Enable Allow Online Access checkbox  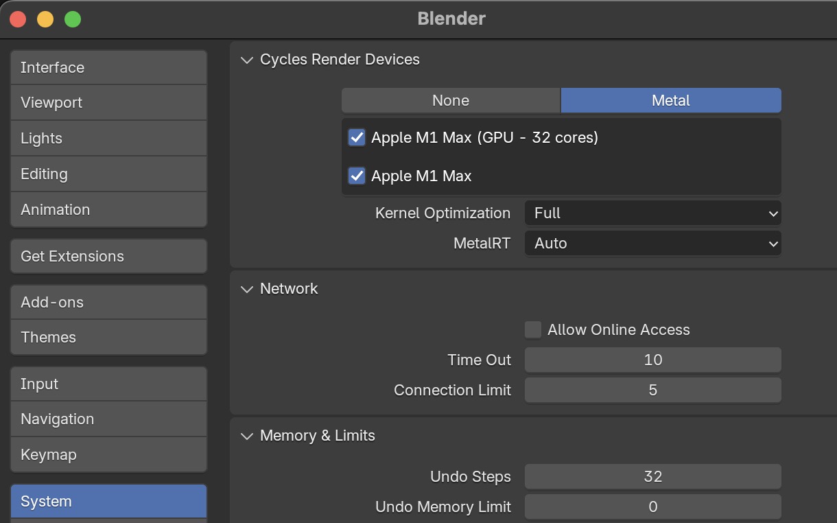533,329
